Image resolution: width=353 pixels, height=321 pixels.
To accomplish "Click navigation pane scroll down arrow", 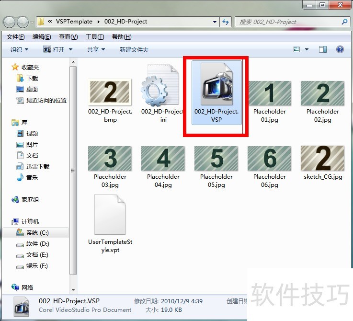I will (x=73, y=290).
